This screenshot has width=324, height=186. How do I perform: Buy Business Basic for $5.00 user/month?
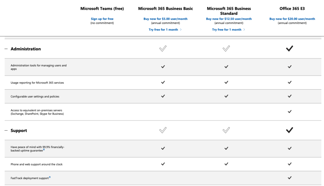tap(165, 19)
